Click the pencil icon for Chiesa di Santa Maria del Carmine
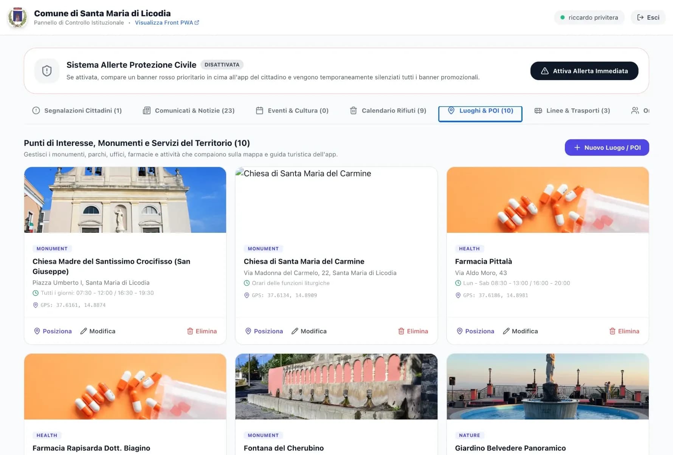This screenshot has height=455, width=673. pos(295,331)
